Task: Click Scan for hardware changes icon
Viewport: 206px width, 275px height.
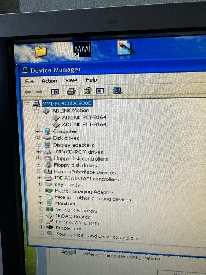Action: 117,91
